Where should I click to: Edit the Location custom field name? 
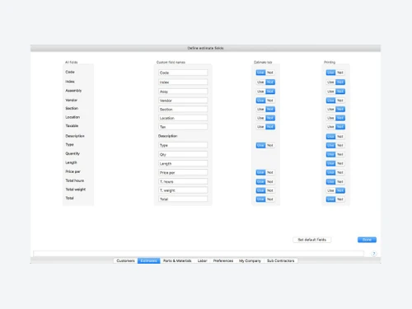pyautogui.click(x=183, y=118)
